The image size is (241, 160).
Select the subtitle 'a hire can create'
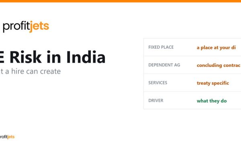tap(33, 71)
